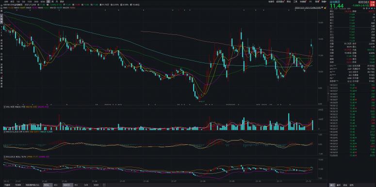Click the small blue icon under price change
The image size is (376, 187).
[x=372, y=8]
